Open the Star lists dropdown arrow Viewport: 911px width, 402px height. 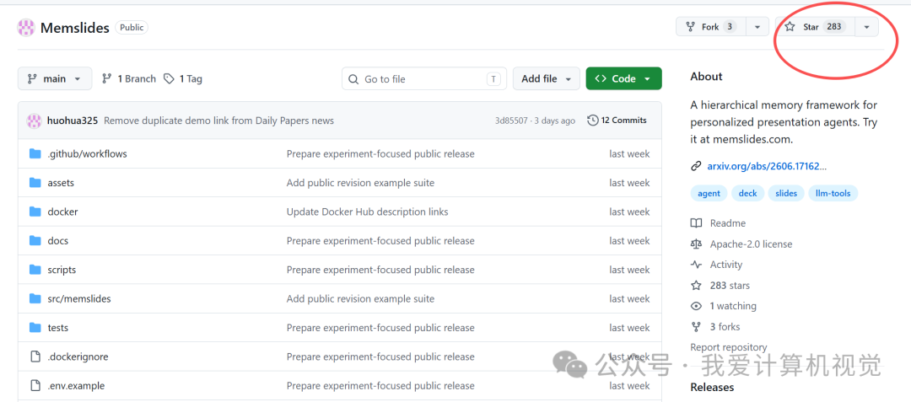click(867, 27)
